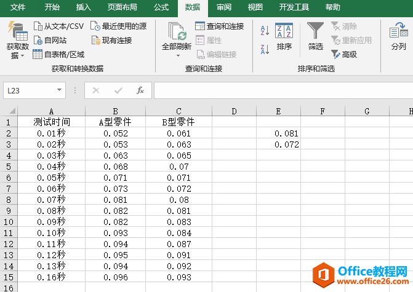The image size is (413, 292).
Task: Select cell C8 with value 0.08
Action: (179, 200)
